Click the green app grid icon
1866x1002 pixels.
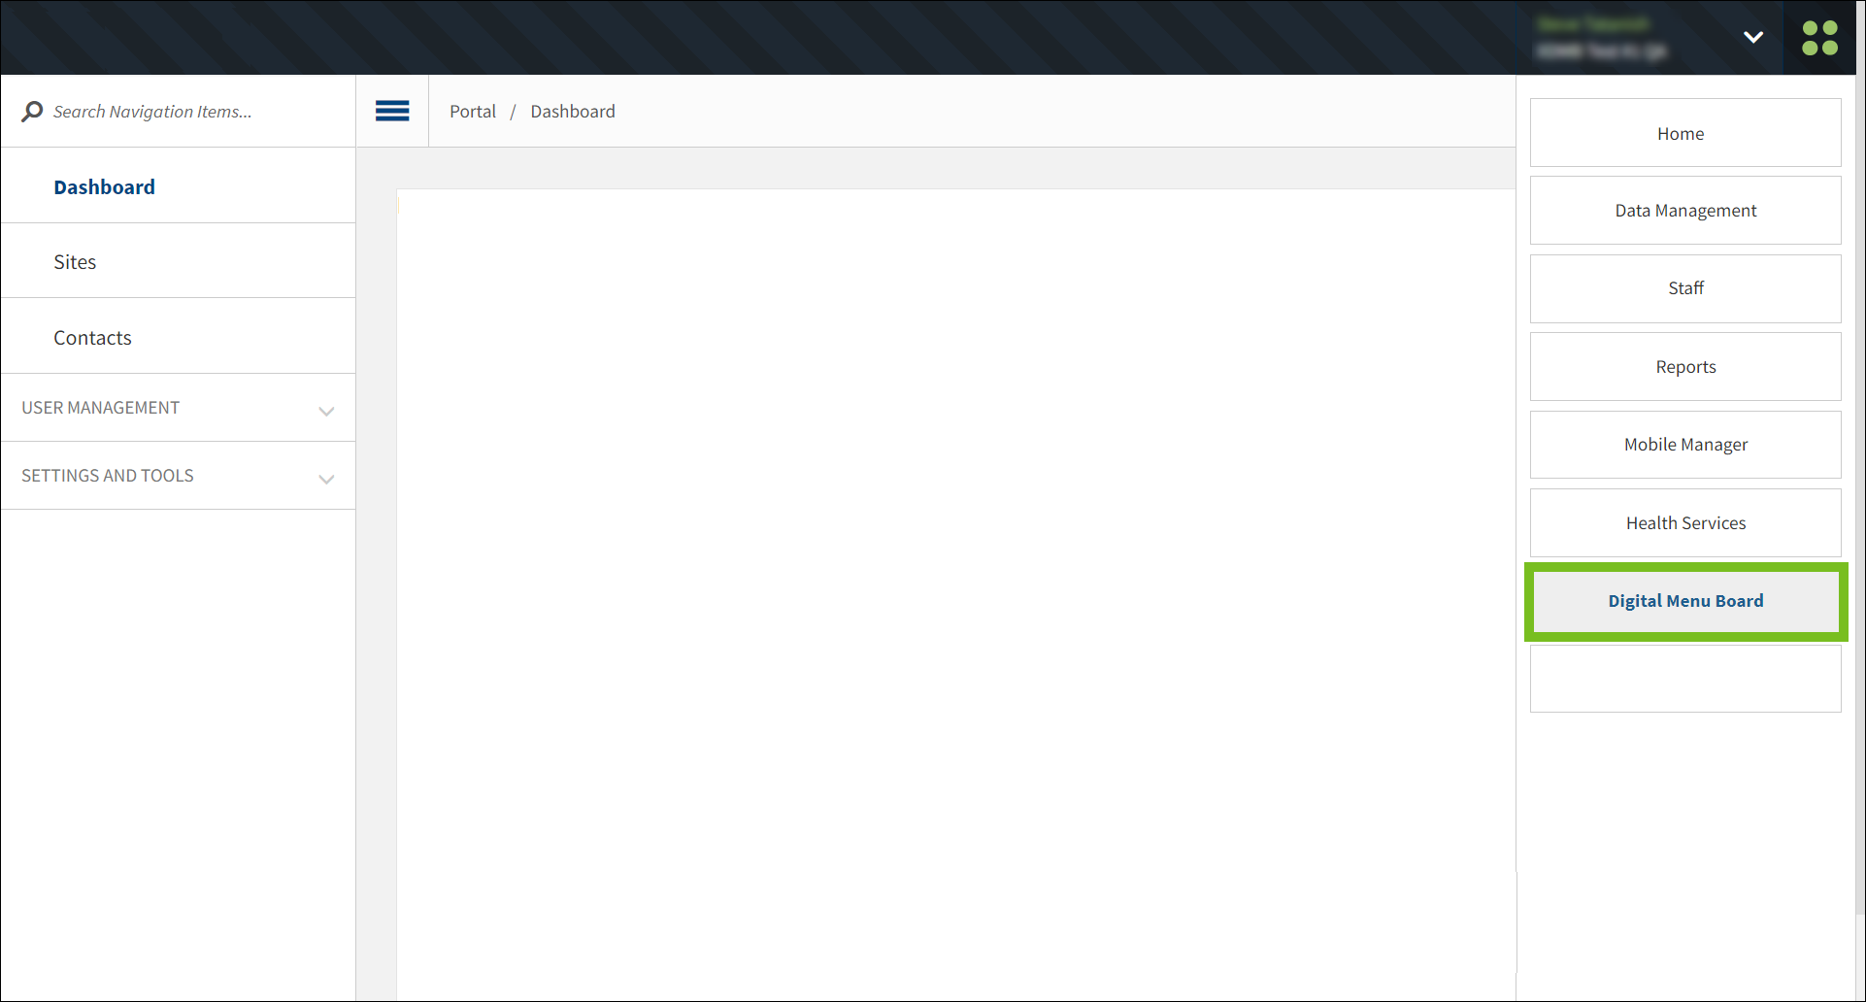(1820, 38)
